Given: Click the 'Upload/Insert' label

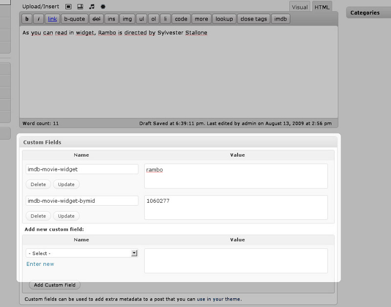Looking at the screenshot, I should click(x=41, y=7).
